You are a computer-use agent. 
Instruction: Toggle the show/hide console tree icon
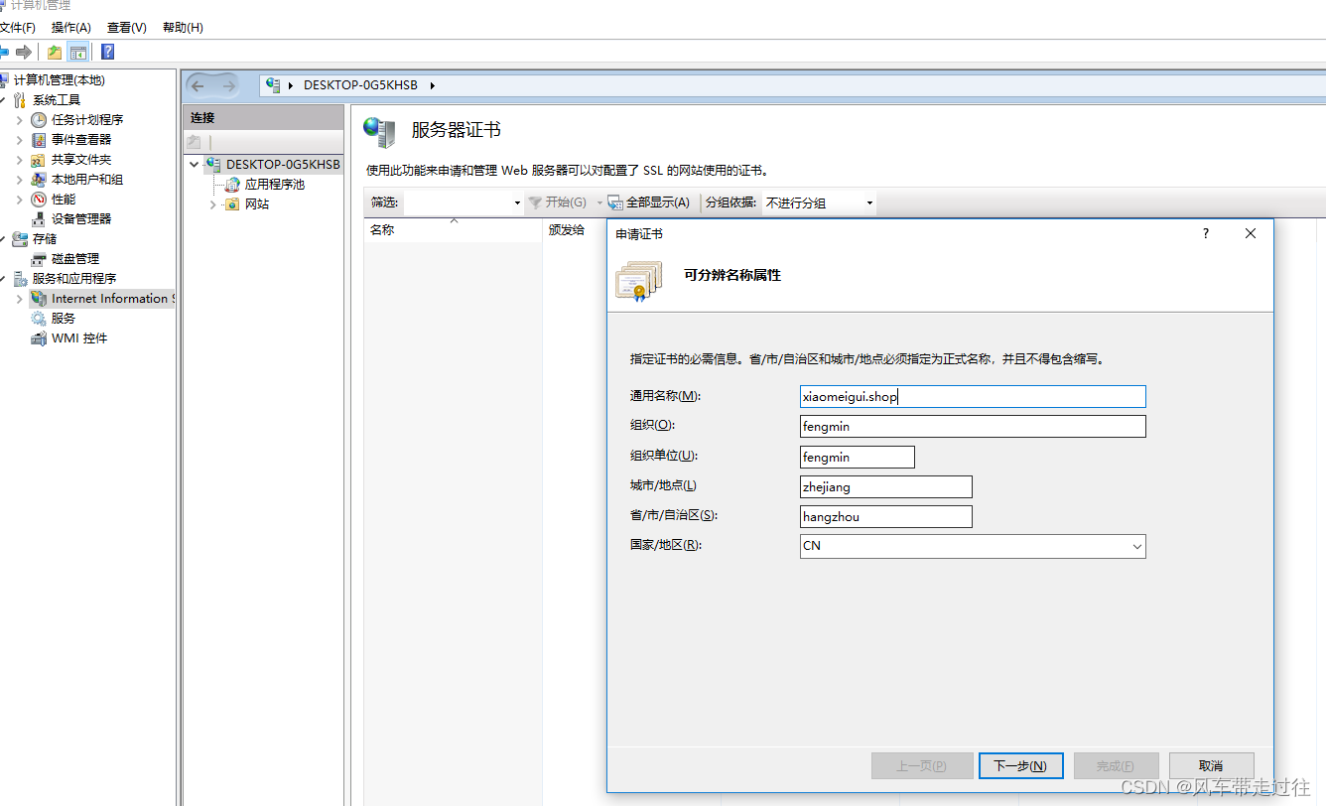coord(77,52)
